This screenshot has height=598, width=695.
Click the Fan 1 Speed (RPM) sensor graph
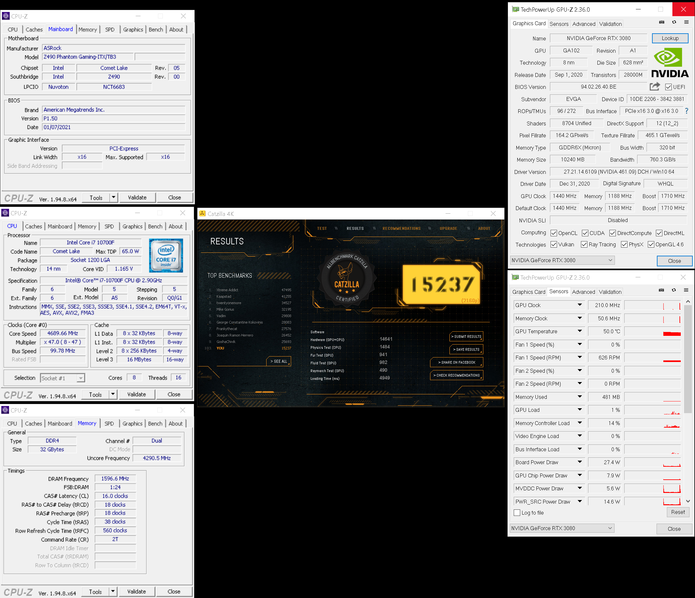[x=652, y=358]
